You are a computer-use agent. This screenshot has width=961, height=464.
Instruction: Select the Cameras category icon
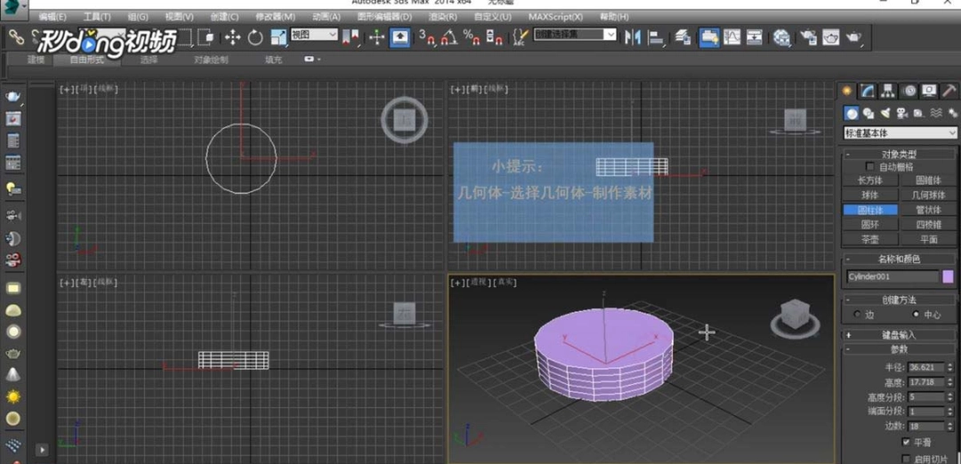coord(901,113)
